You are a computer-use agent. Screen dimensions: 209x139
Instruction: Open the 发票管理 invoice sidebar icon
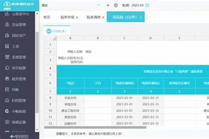[7, 57]
